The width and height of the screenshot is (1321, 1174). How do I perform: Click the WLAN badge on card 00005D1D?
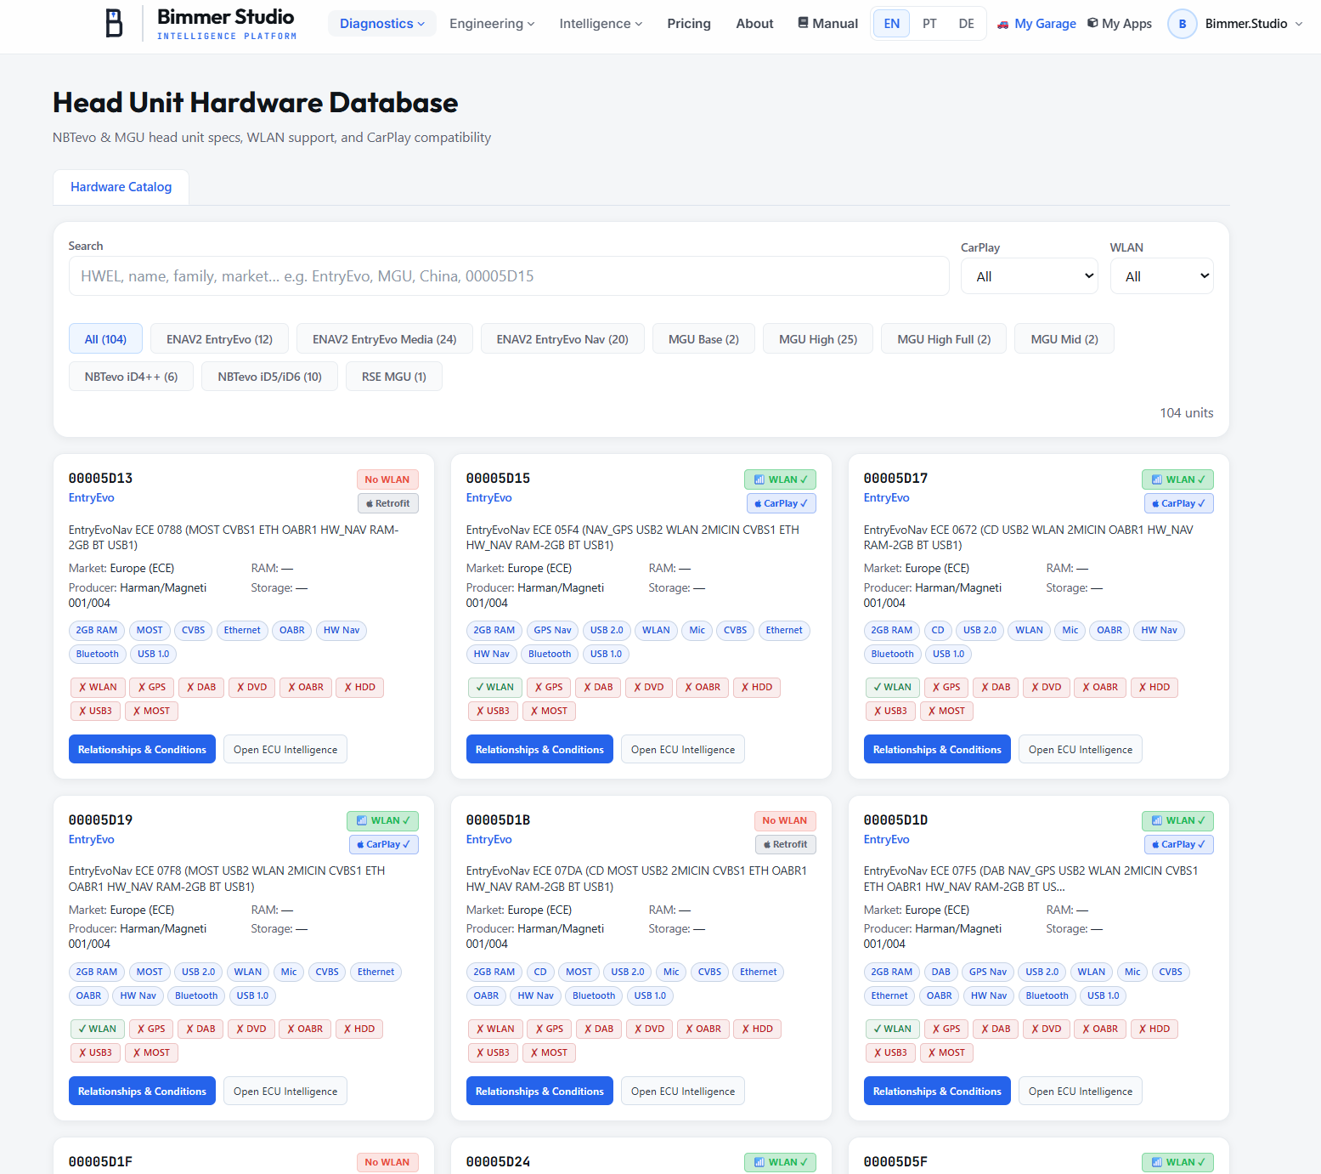(x=1177, y=820)
